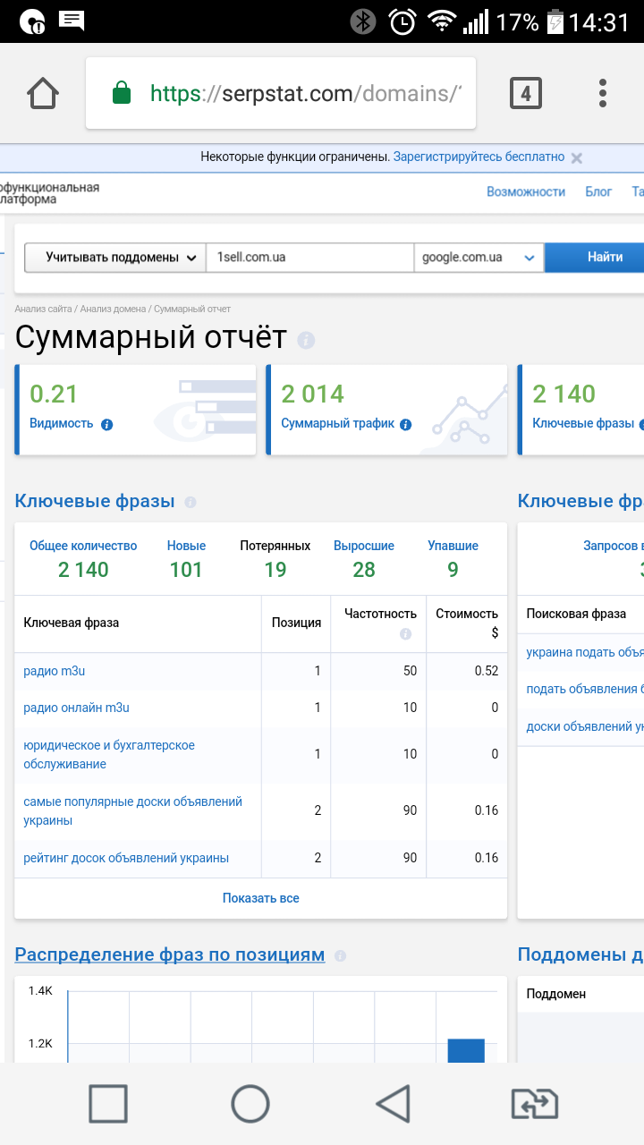Tap the alarm clock icon in status bar
The height and width of the screenshot is (1145, 644).
(402, 21)
